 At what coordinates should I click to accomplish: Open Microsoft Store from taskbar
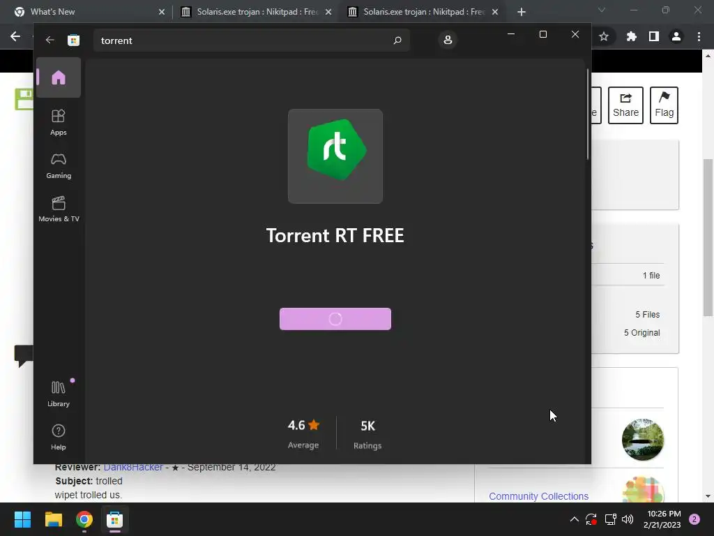[115, 519]
